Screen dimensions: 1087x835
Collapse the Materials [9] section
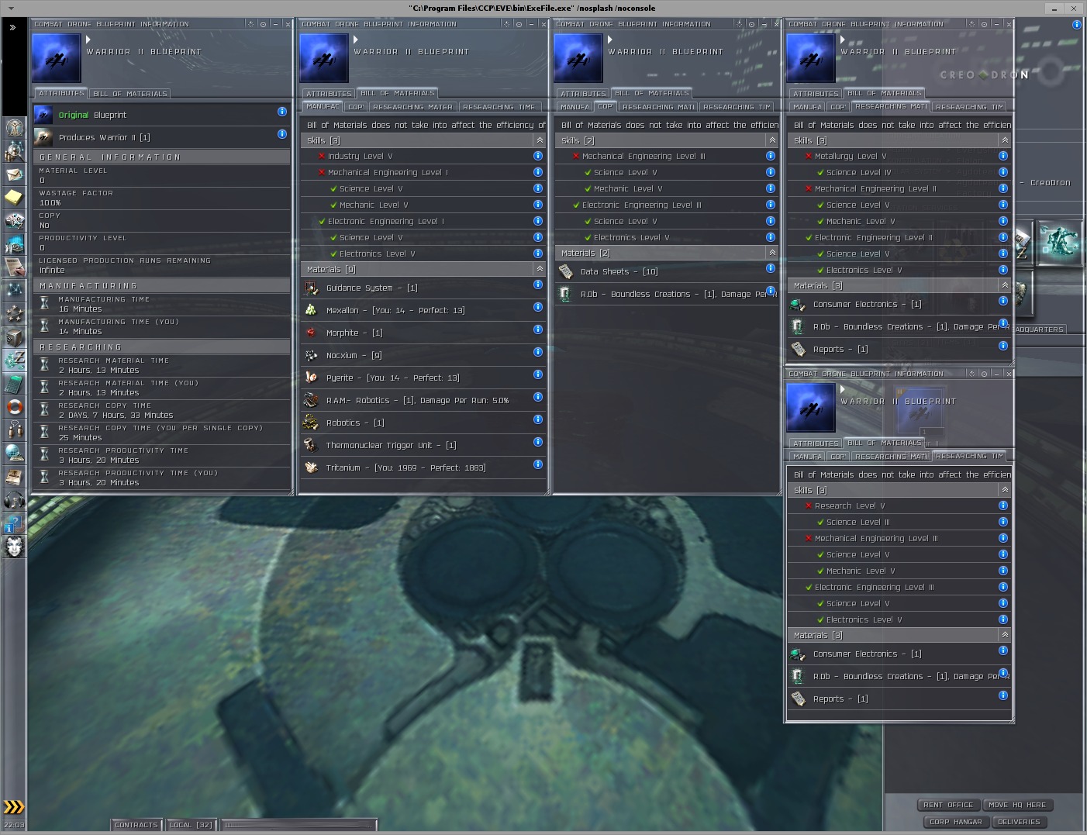540,269
